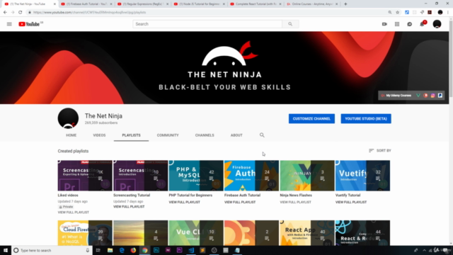View full playlist under Firebase Auth Tutorial
Viewport: 453px width, 255px height.
[240, 202]
